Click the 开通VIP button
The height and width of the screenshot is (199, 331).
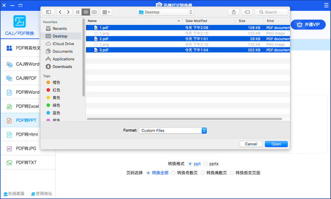click(308, 24)
